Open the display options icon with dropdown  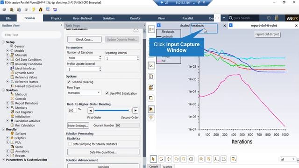tap(234, 159)
